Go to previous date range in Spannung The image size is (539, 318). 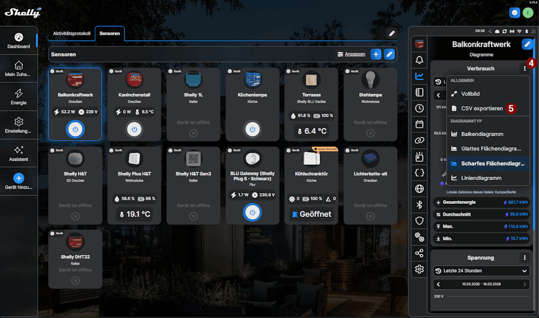(x=438, y=284)
